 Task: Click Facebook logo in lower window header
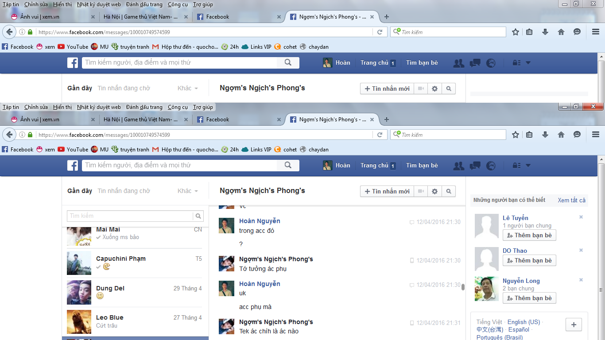(x=73, y=166)
